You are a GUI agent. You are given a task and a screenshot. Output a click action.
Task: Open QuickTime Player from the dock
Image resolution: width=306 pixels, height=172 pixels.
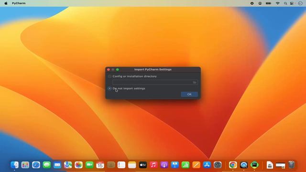click(x=244, y=165)
